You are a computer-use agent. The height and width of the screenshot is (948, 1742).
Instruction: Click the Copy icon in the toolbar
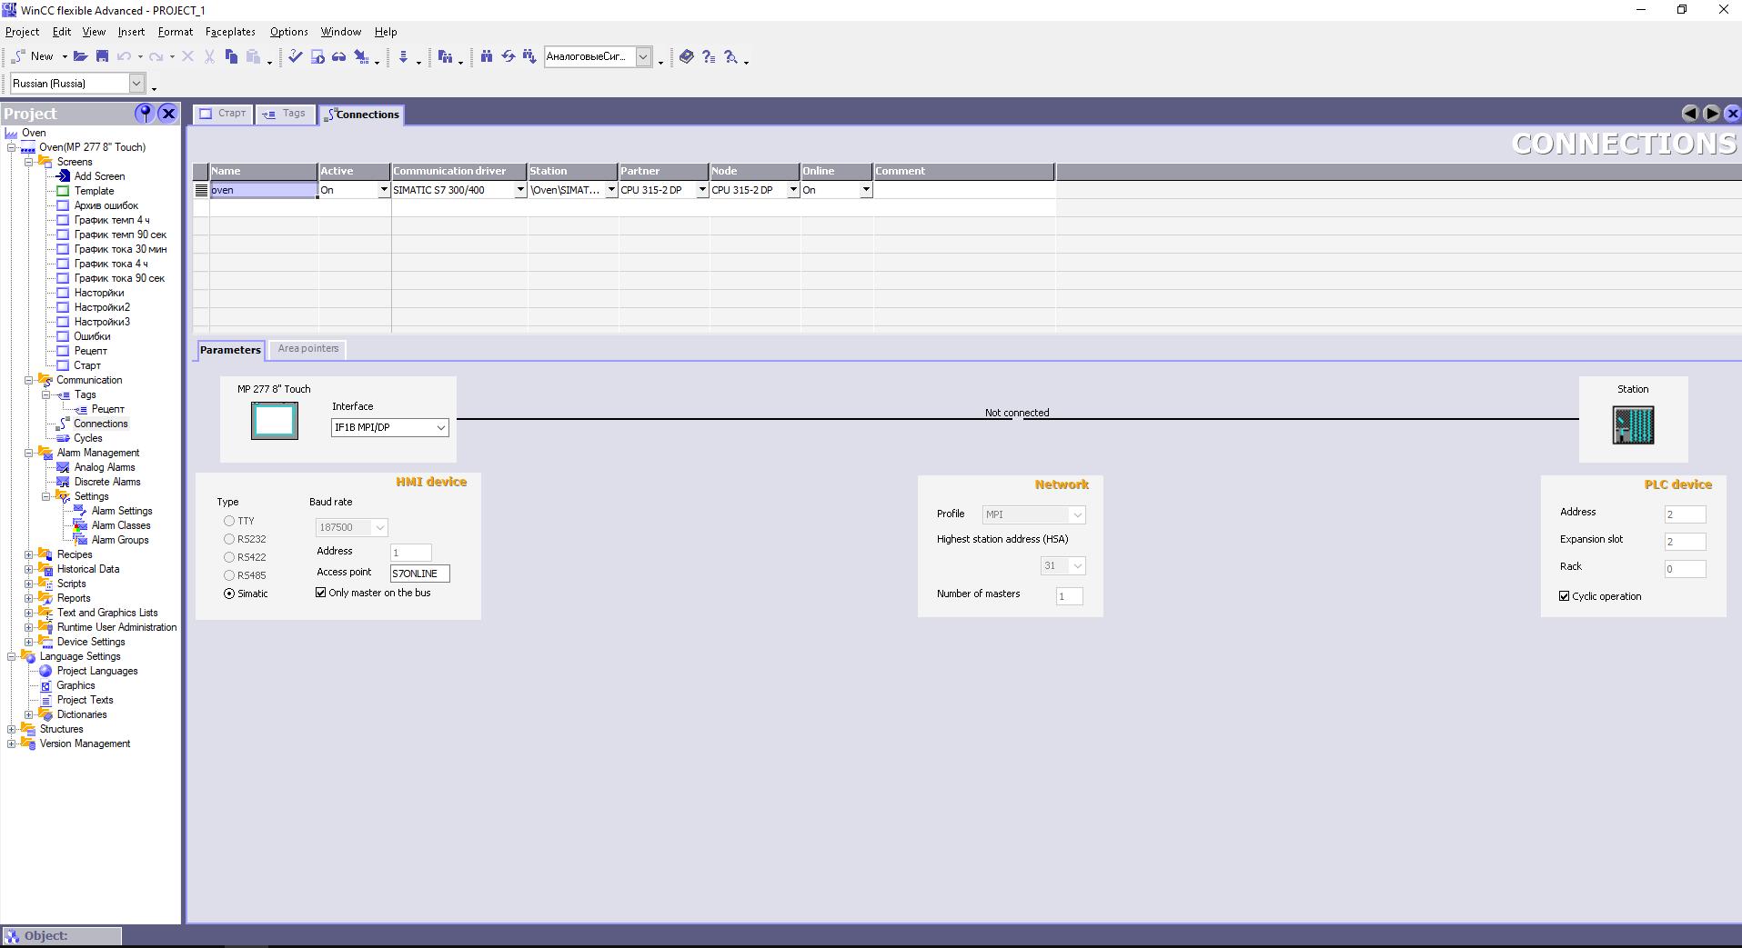231,56
